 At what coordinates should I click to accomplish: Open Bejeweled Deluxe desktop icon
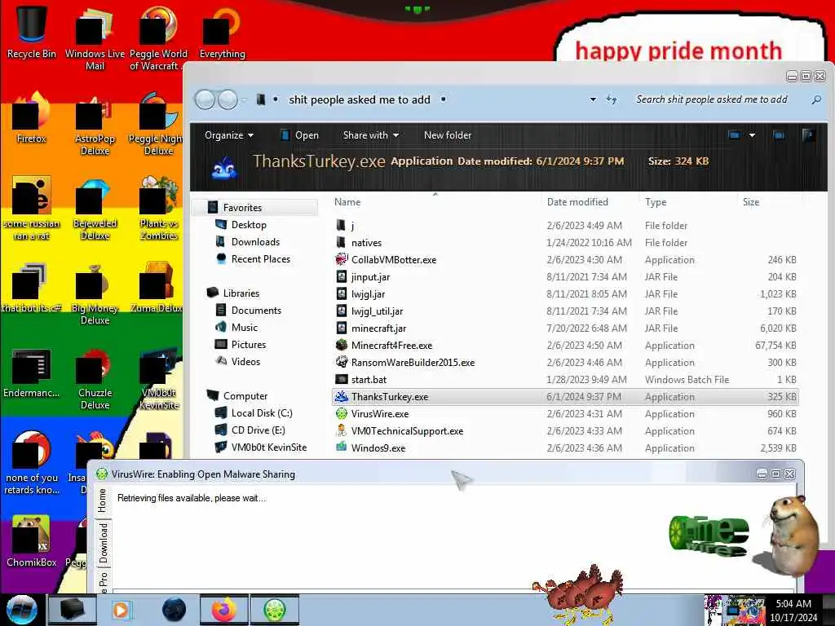tap(95, 209)
